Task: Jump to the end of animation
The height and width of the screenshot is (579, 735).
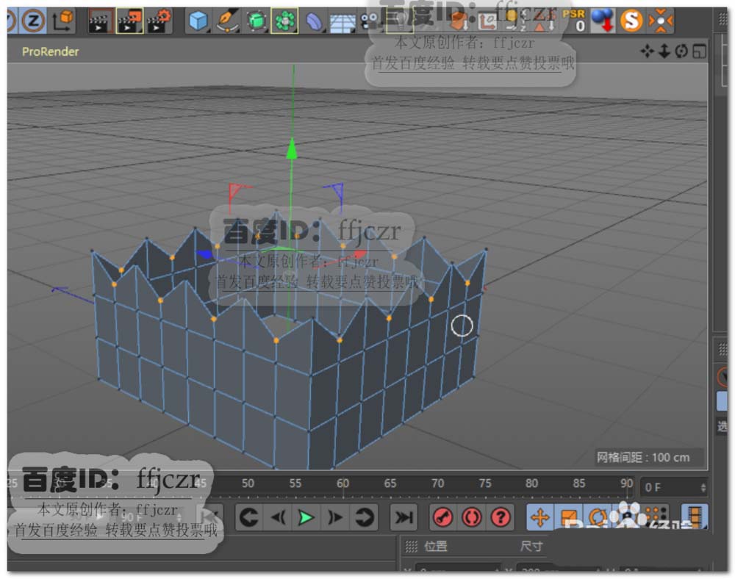Action: click(x=403, y=517)
